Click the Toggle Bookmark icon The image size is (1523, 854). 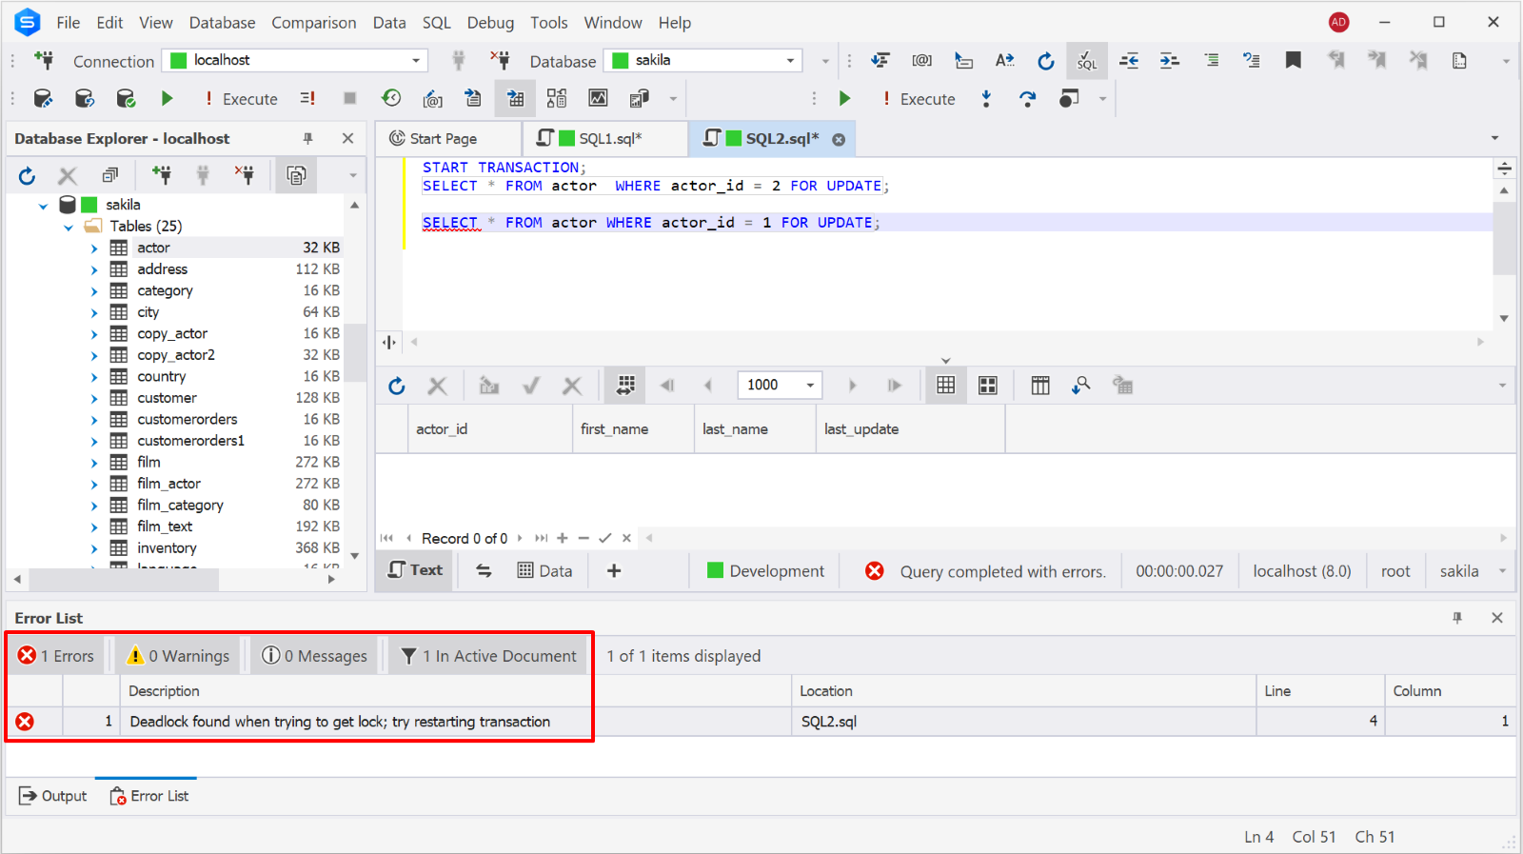1293,61
